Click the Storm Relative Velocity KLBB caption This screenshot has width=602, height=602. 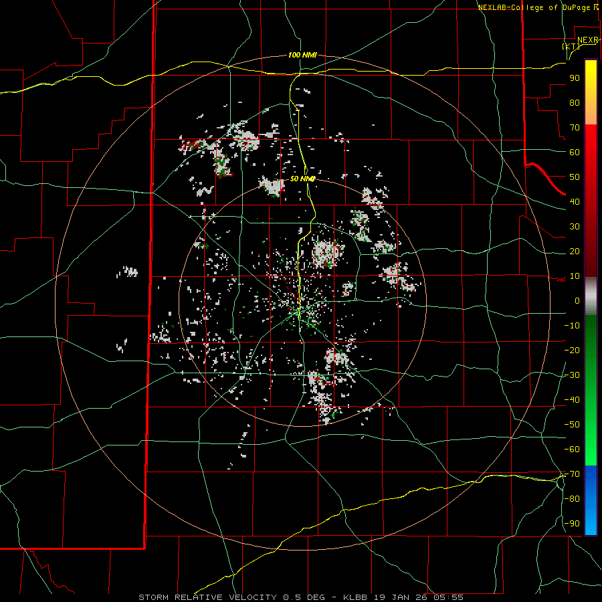300,597
